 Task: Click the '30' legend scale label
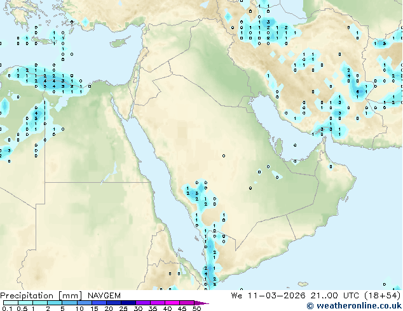coord(138,308)
